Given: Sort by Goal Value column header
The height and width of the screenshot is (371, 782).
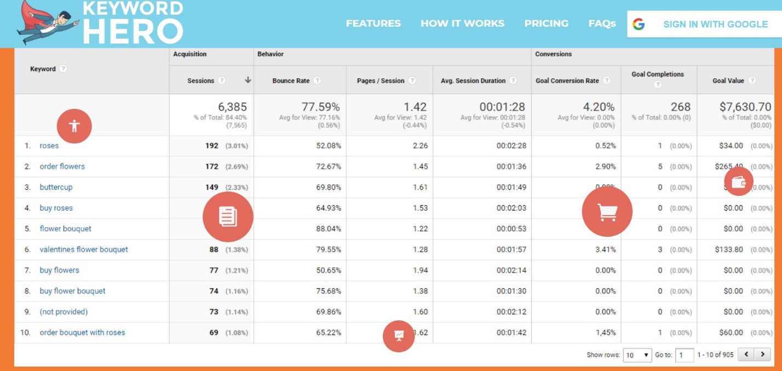Looking at the screenshot, I should (728, 80).
